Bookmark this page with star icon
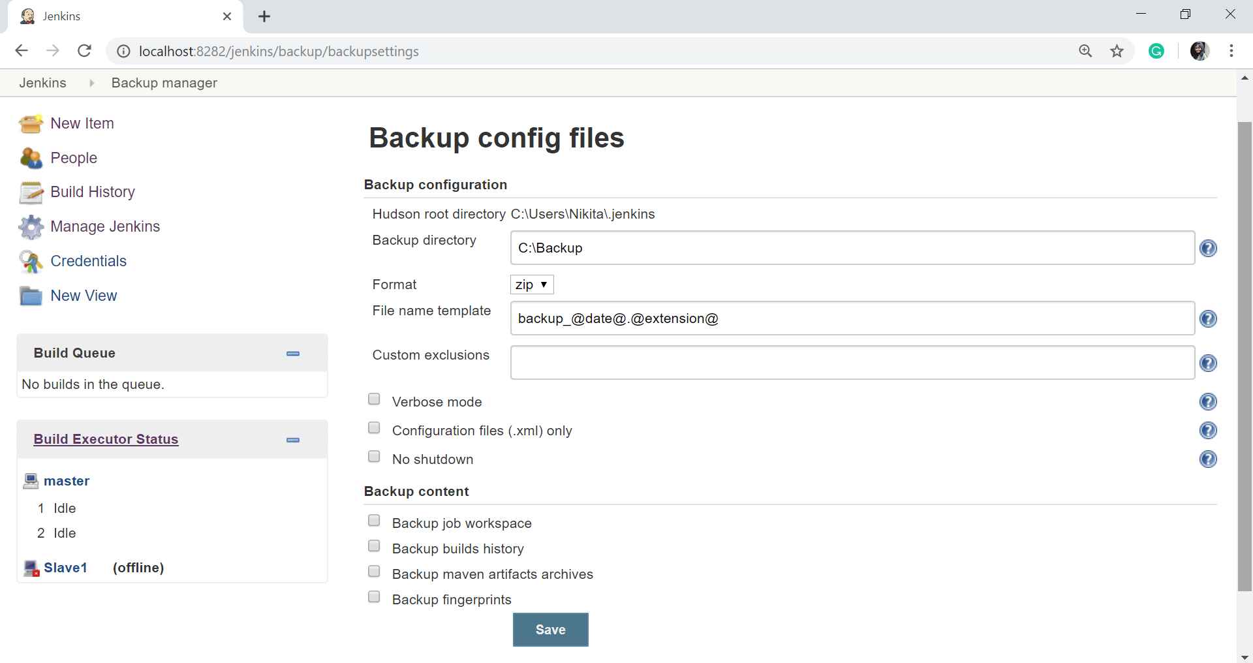 (1117, 51)
